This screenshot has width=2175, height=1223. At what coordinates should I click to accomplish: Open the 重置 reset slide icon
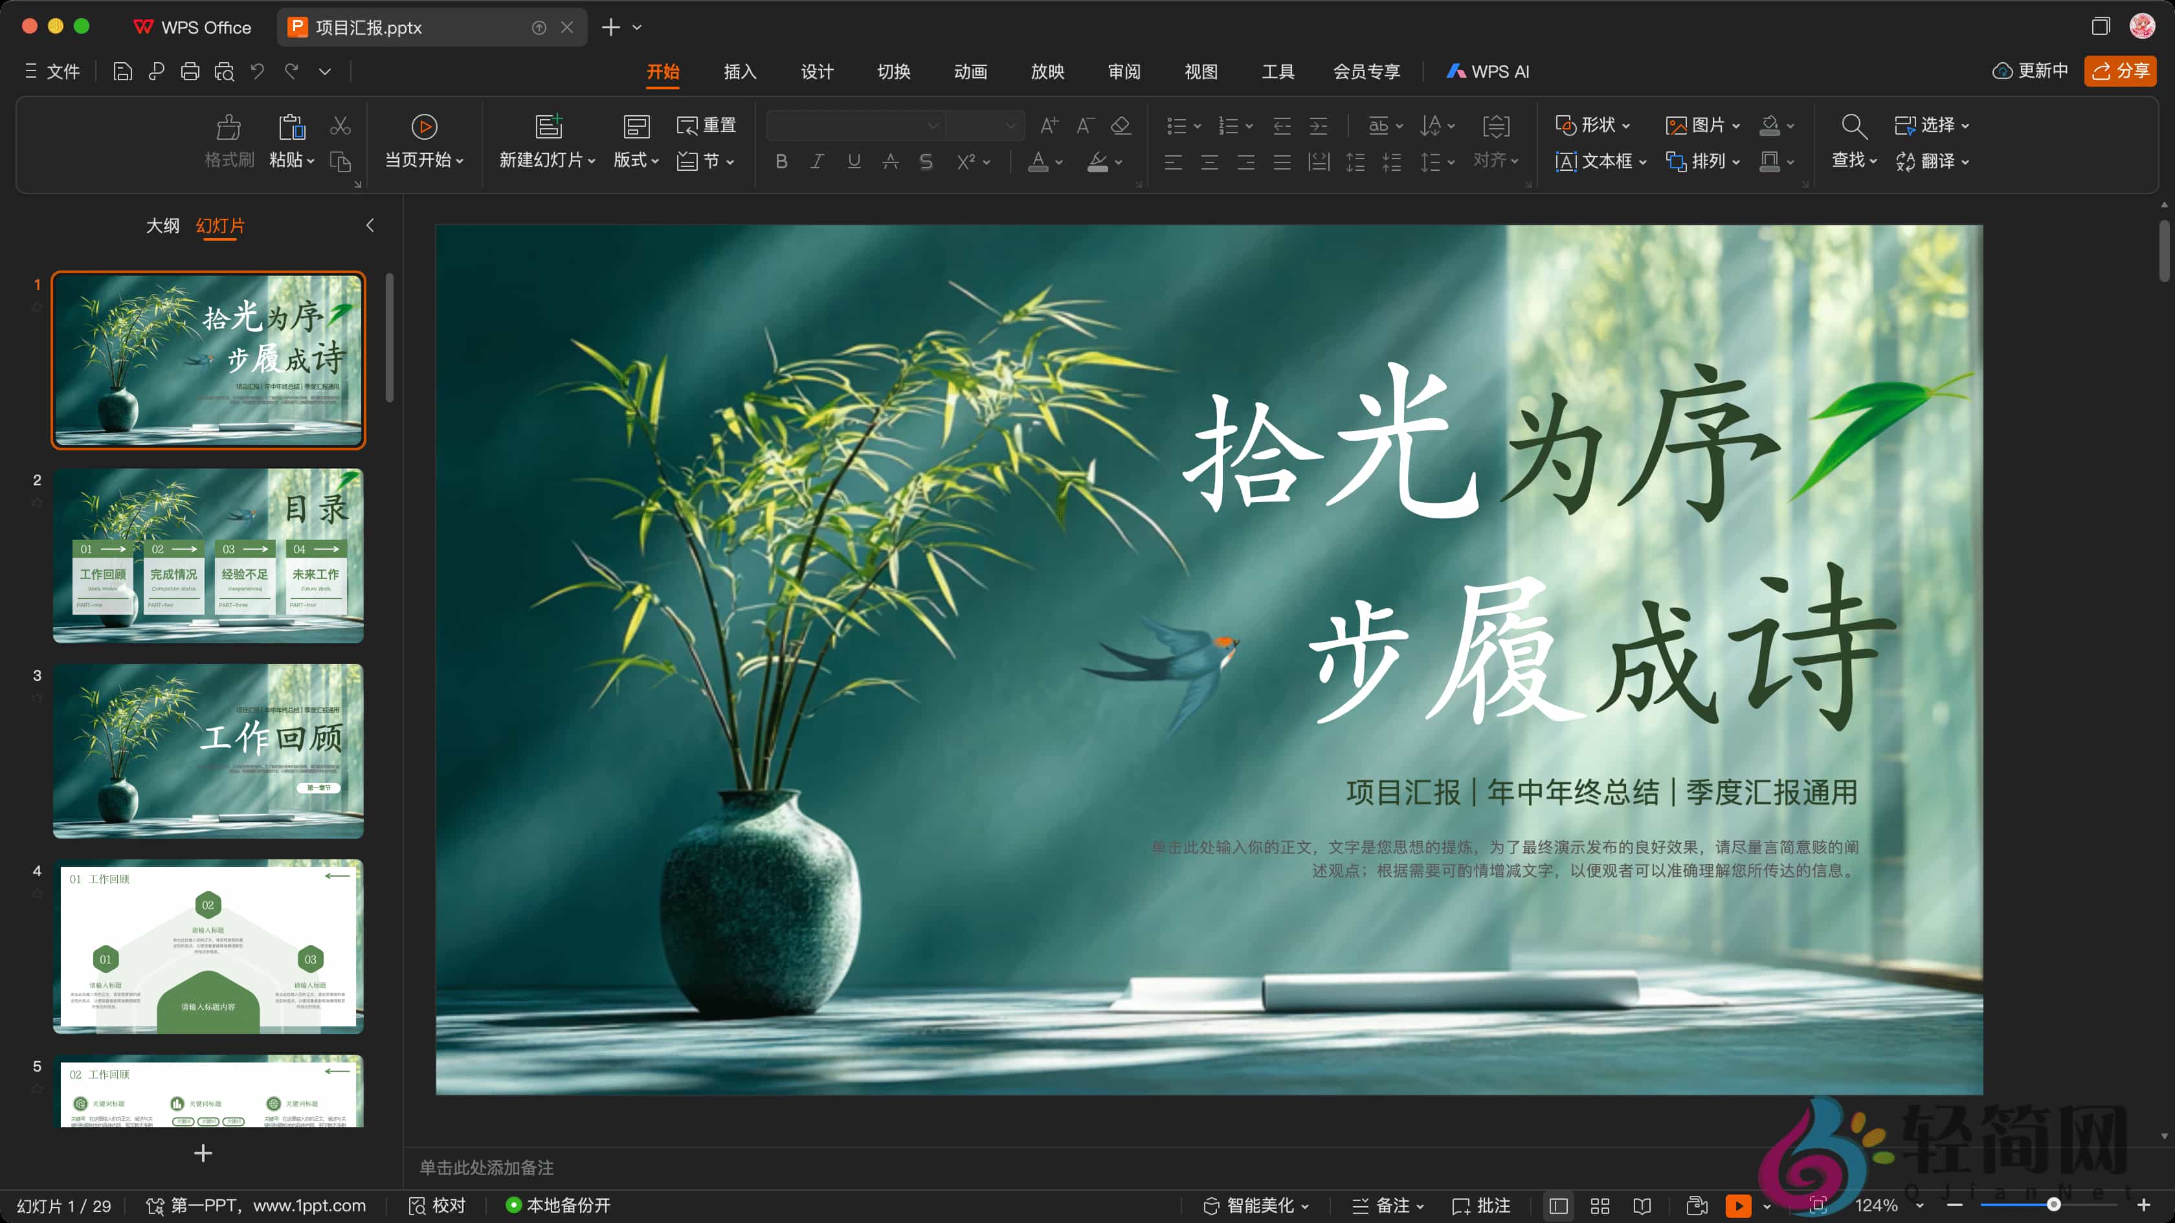coord(708,124)
